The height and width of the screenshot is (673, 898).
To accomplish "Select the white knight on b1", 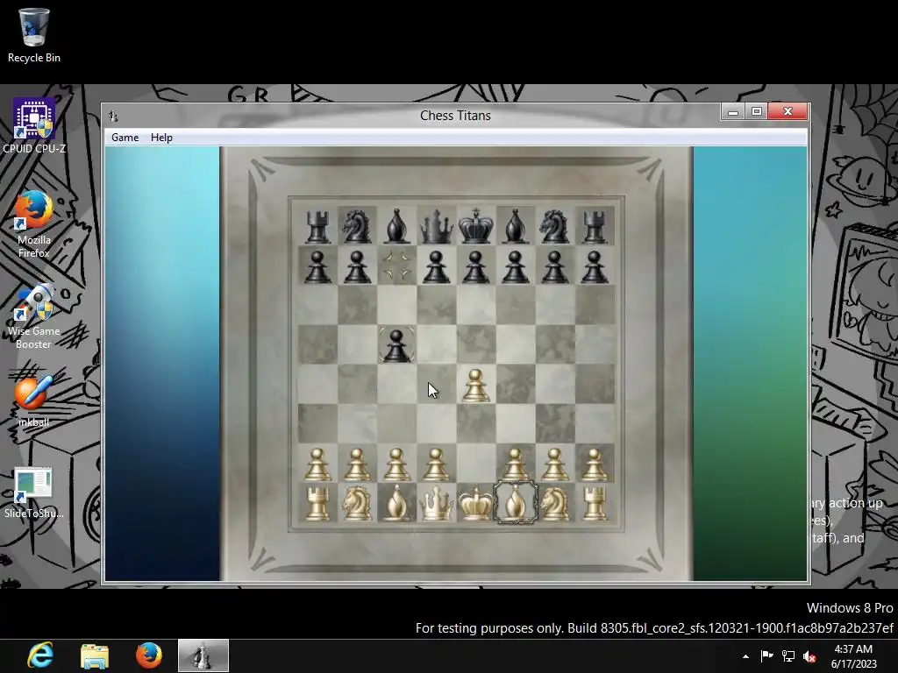I will click(x=357, y=504).
